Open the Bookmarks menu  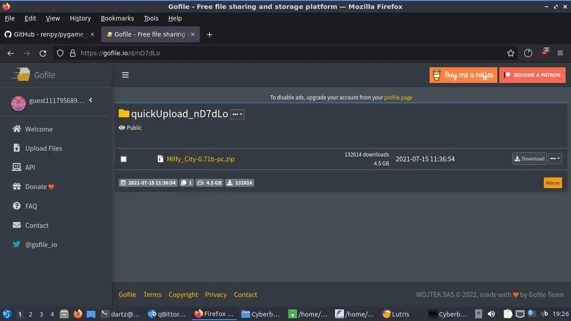pos(117,18)
